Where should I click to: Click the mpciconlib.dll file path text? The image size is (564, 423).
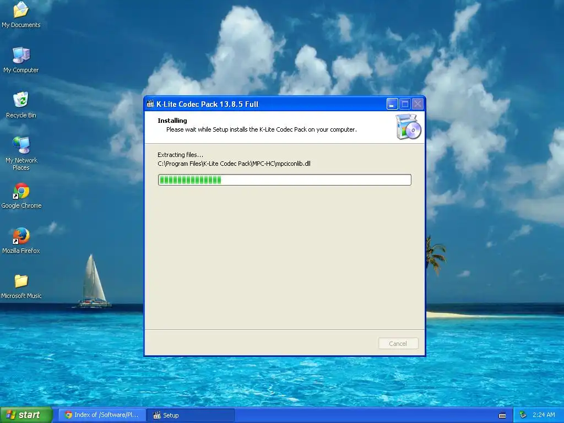coord(234,164)
